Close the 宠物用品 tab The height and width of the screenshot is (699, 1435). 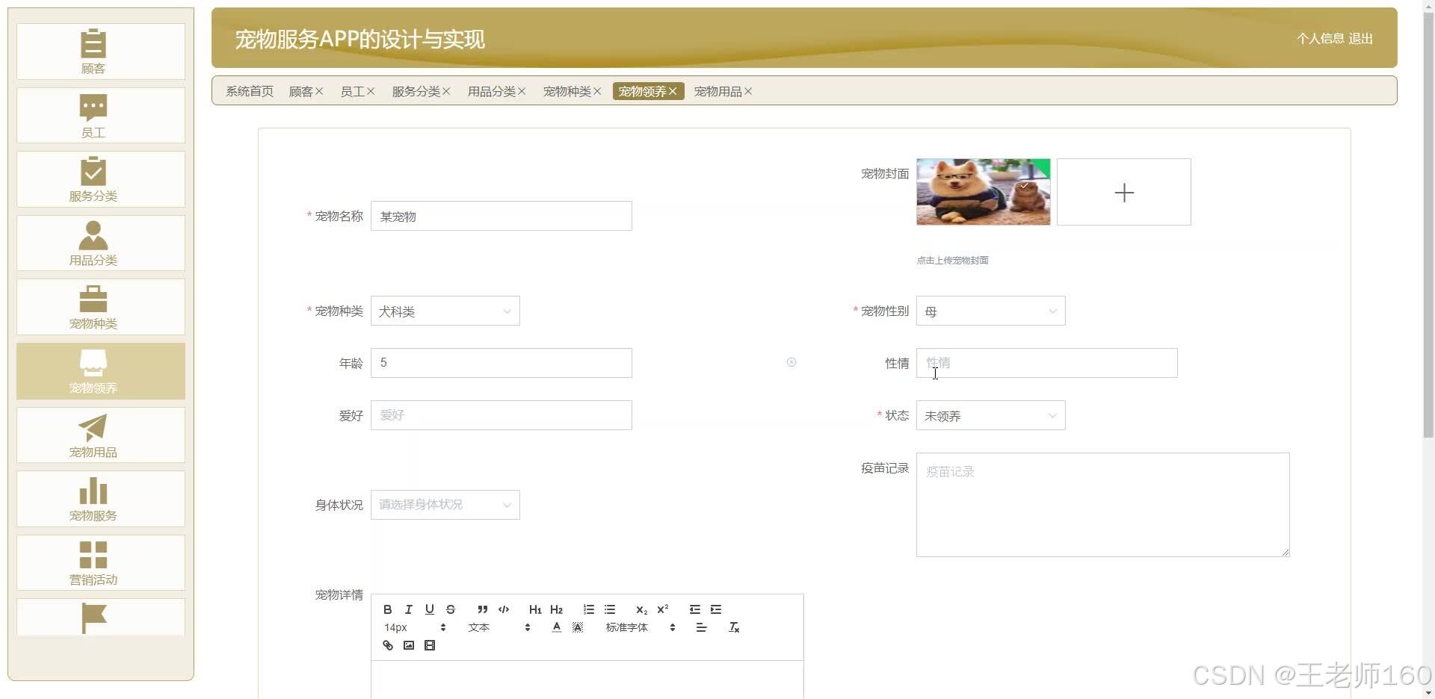[748, 91]
